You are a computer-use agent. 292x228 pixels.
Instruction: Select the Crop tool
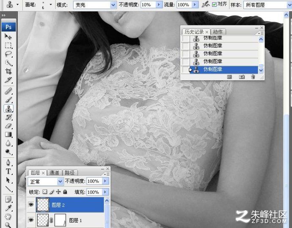point(8,71)
